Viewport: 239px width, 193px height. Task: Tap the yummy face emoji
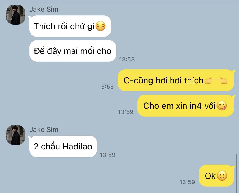[222, 106]
